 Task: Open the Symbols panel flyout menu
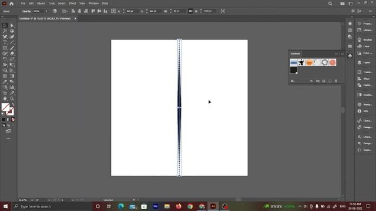[x=342, y=54]
